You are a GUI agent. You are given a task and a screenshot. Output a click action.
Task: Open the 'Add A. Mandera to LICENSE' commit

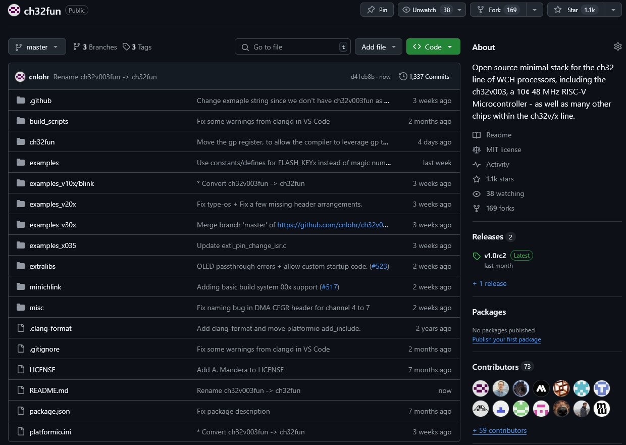point(240,370)
